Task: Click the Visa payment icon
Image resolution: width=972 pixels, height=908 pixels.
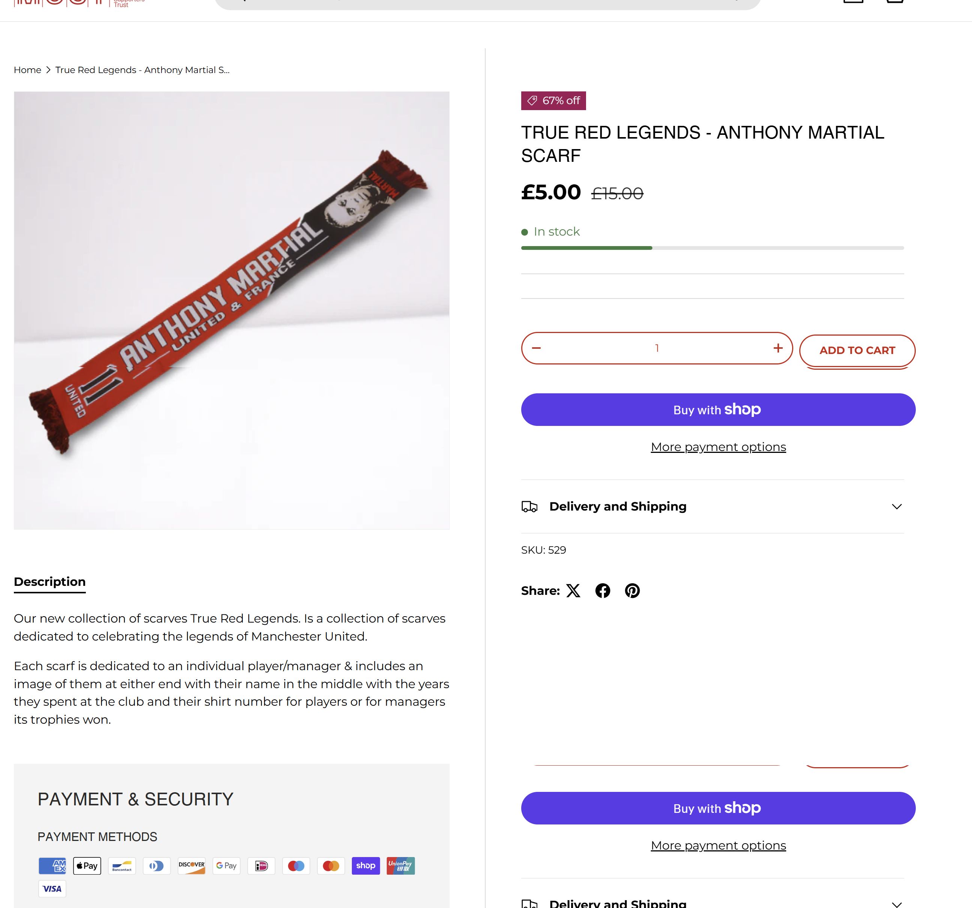Action: click(52, 889)
